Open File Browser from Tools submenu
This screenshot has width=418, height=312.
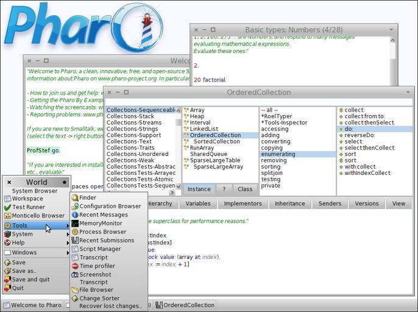coord(96,290)
